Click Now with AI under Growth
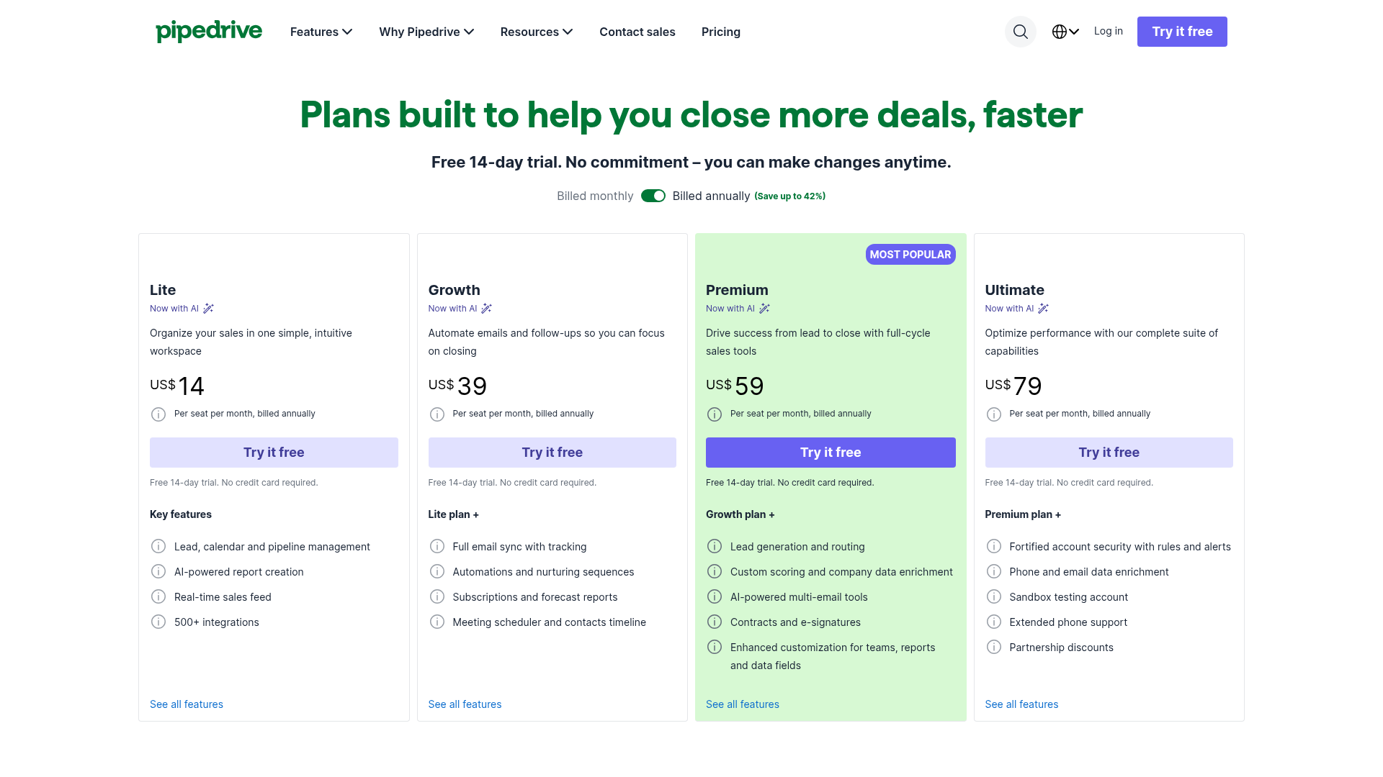The height and width of the screenshot is (777, 1383). point(452,309)
